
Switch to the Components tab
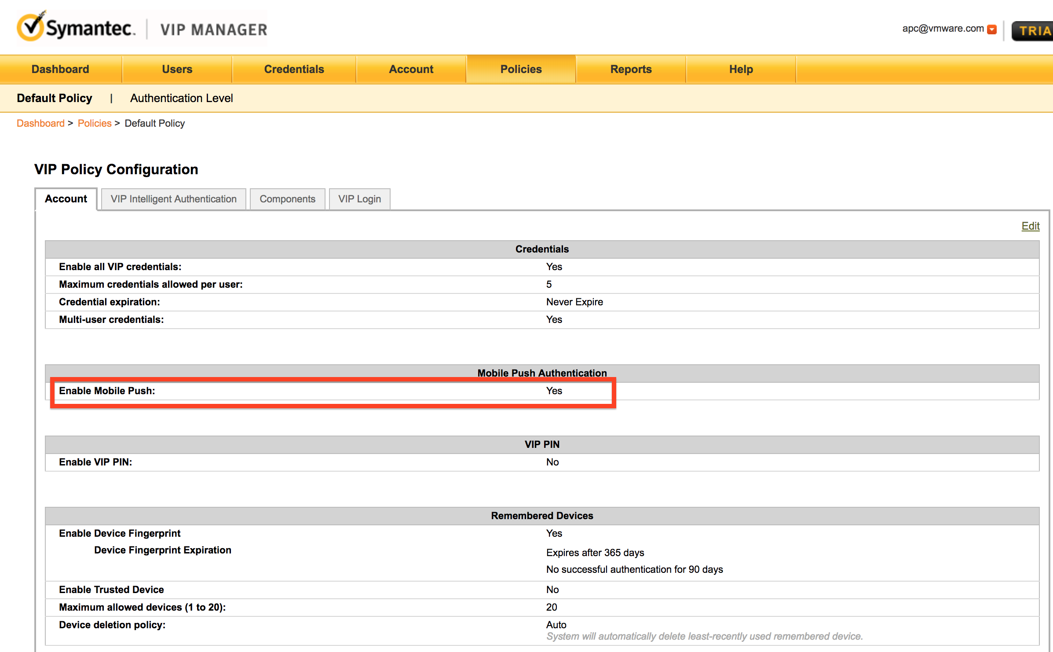(287, 199)
